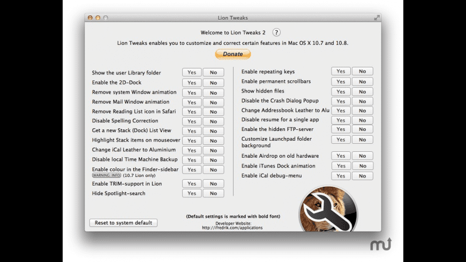Select Yes for Disable resume for a single app
466x262 pixels.
(341, 120)
